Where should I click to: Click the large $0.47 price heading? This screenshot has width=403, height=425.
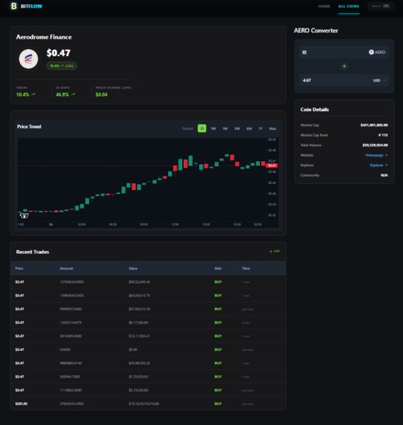click(59, 53)
